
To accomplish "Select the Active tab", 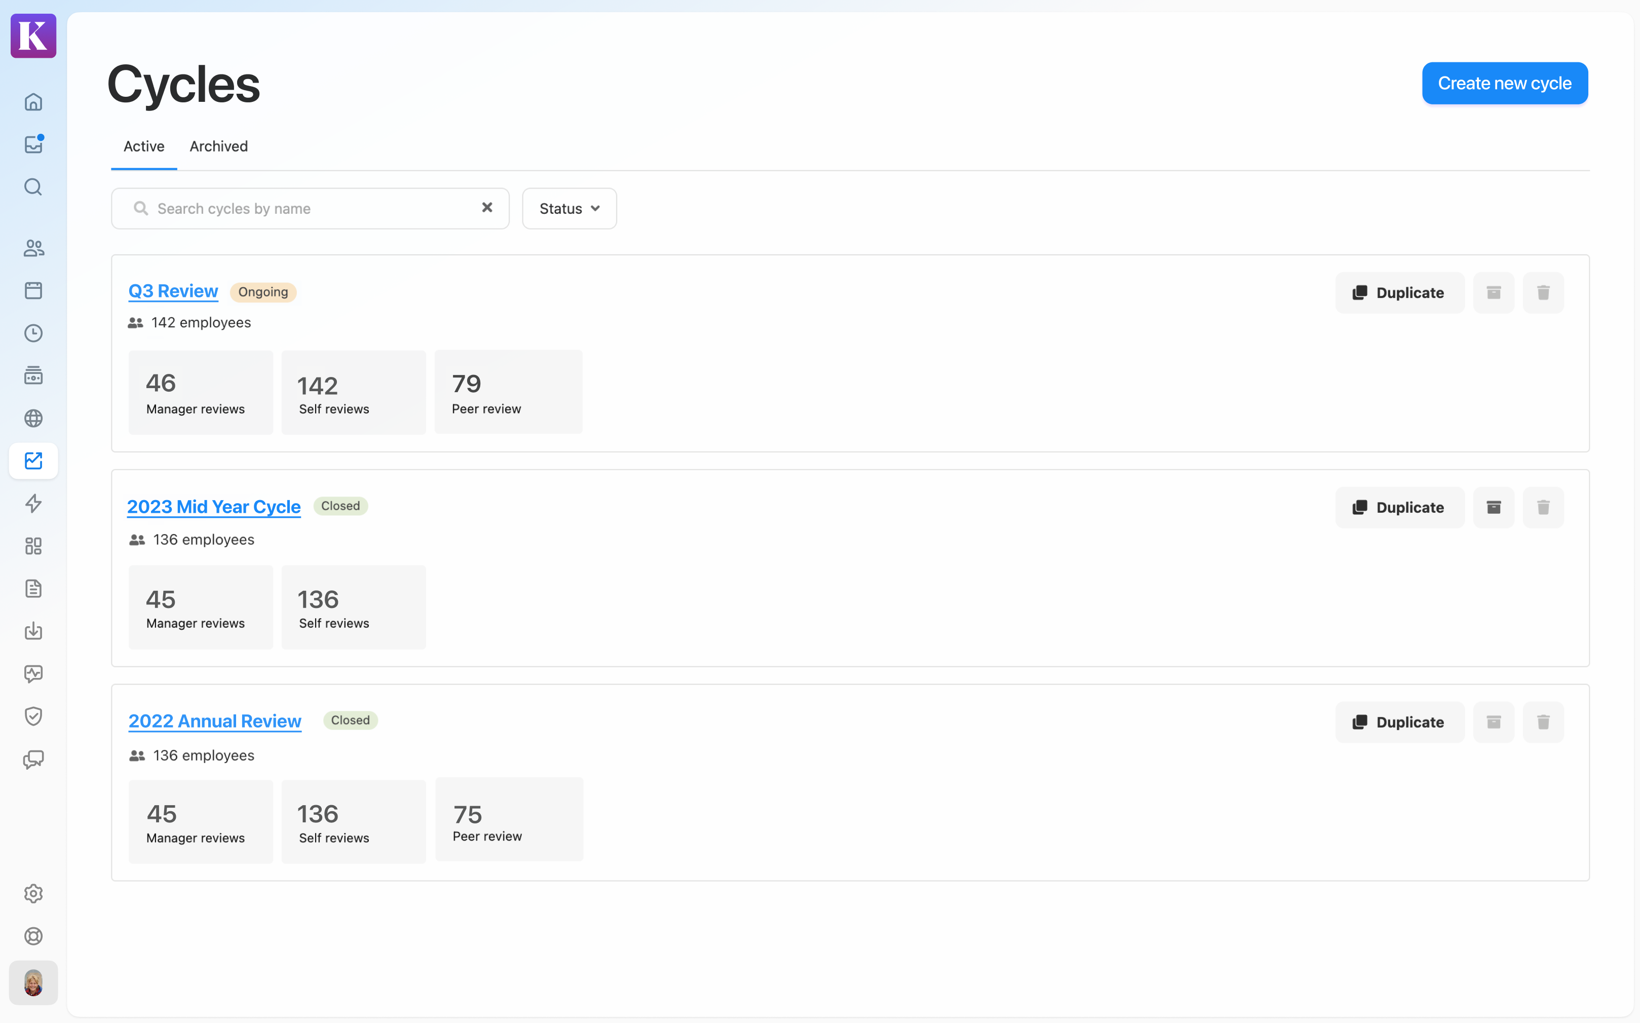I will point(143,146).
